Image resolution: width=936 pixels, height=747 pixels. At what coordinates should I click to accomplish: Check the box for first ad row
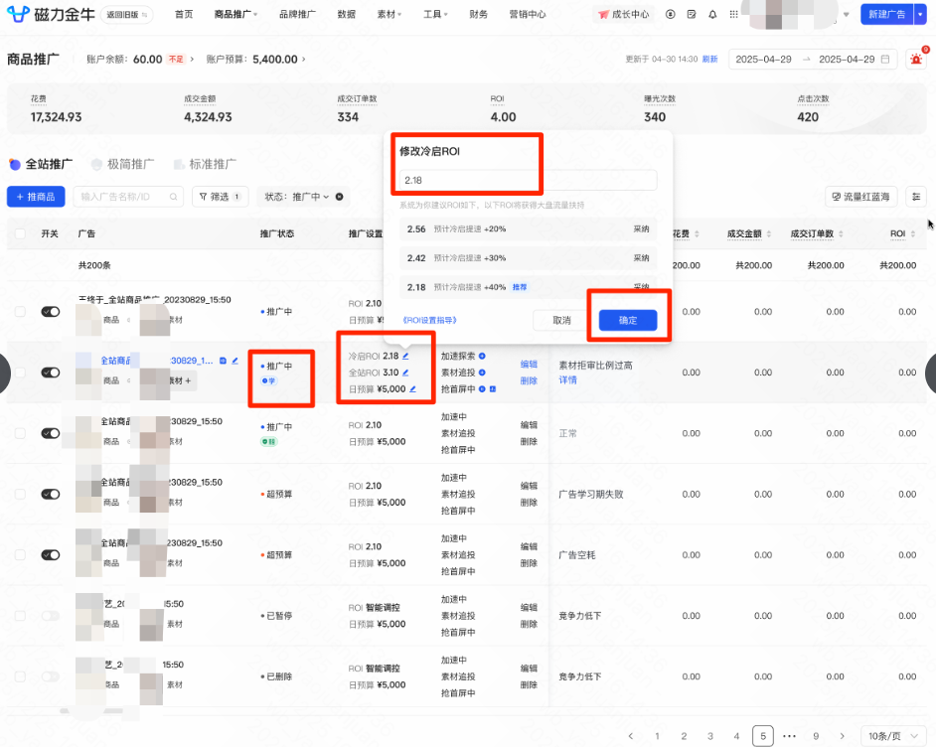pyautogui.click(x=20, y=312)
